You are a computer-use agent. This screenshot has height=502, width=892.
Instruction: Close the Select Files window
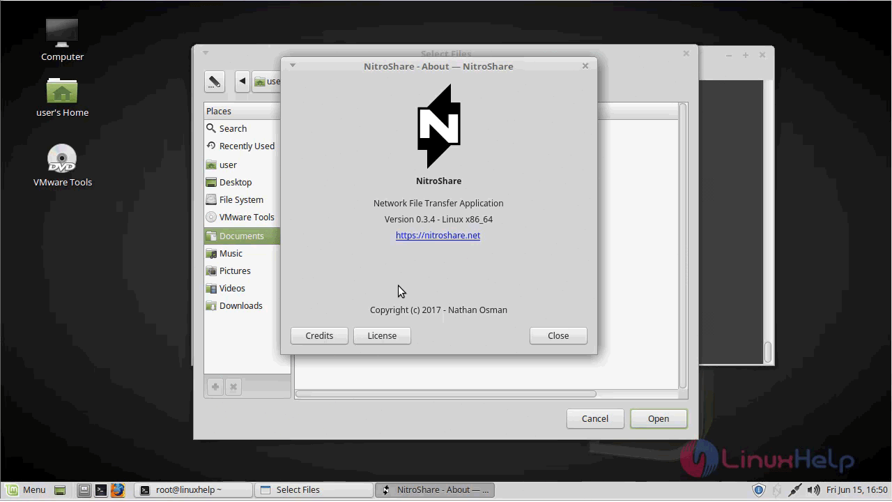click(686, 53)
